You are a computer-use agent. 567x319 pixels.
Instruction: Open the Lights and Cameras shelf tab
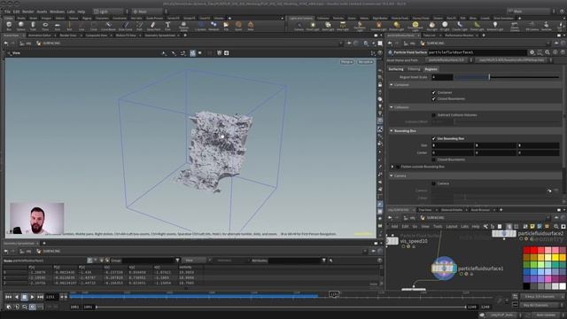pos(300,18)
